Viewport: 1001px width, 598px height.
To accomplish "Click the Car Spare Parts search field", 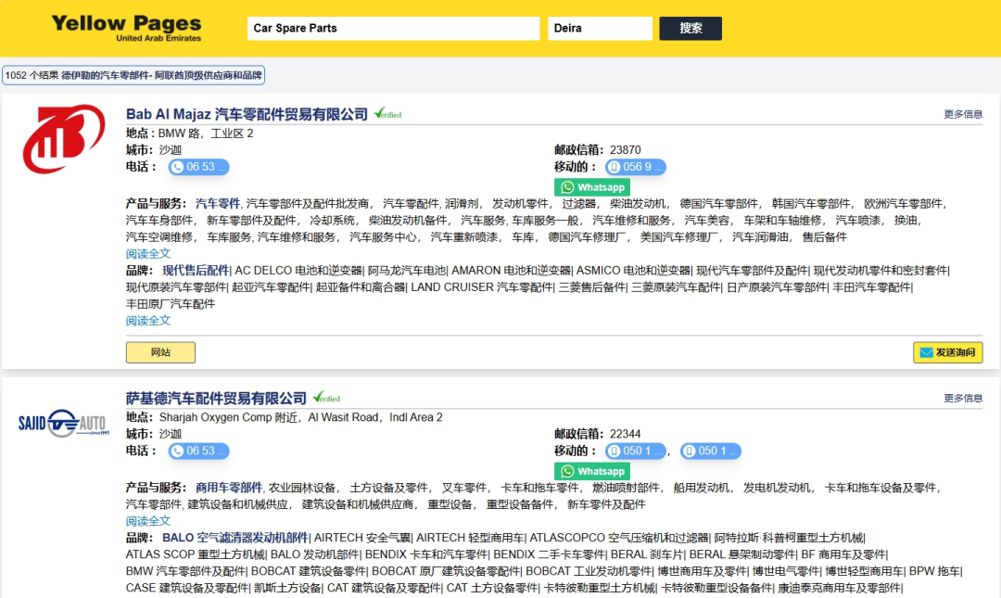I will 393,28.
